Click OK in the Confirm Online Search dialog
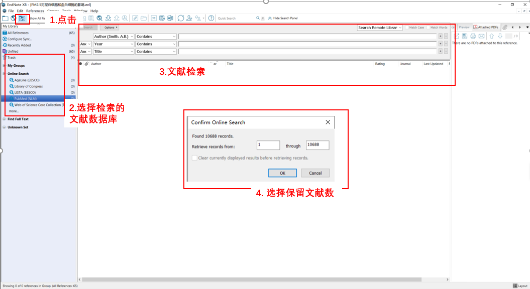The height and width of the screenshot is (289, 530). tap(282, 173)
